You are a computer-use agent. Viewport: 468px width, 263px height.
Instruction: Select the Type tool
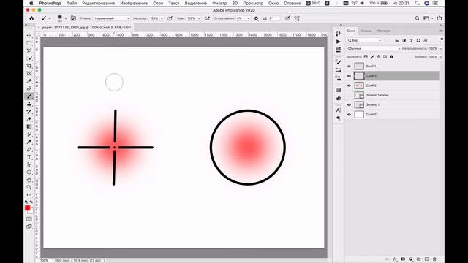point(29,157)
